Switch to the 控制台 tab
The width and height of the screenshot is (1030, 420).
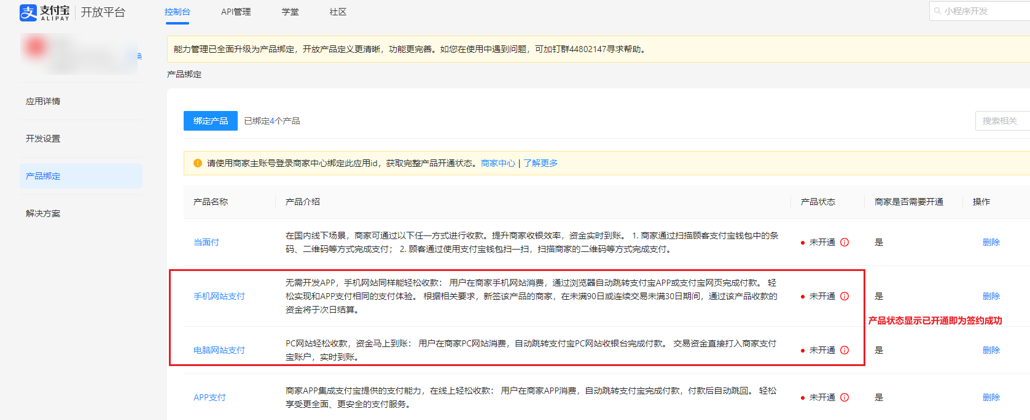178,12
